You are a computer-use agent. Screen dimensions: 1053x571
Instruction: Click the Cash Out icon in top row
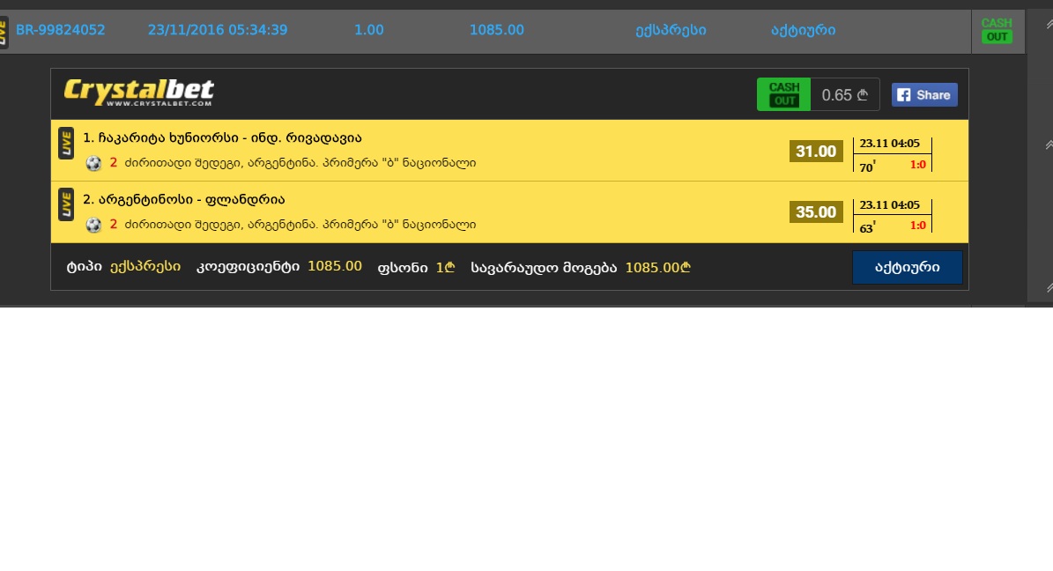pyautogui.click(x=997, y=30)
